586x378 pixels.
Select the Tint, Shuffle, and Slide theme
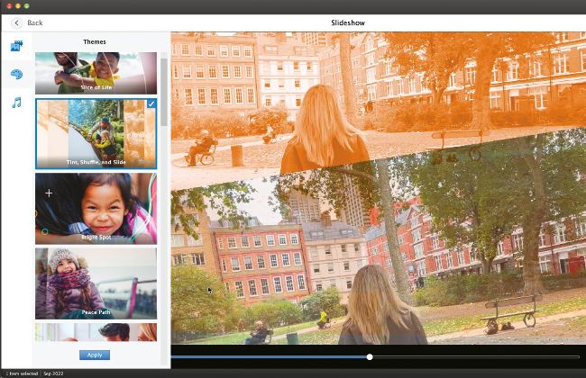96,133
